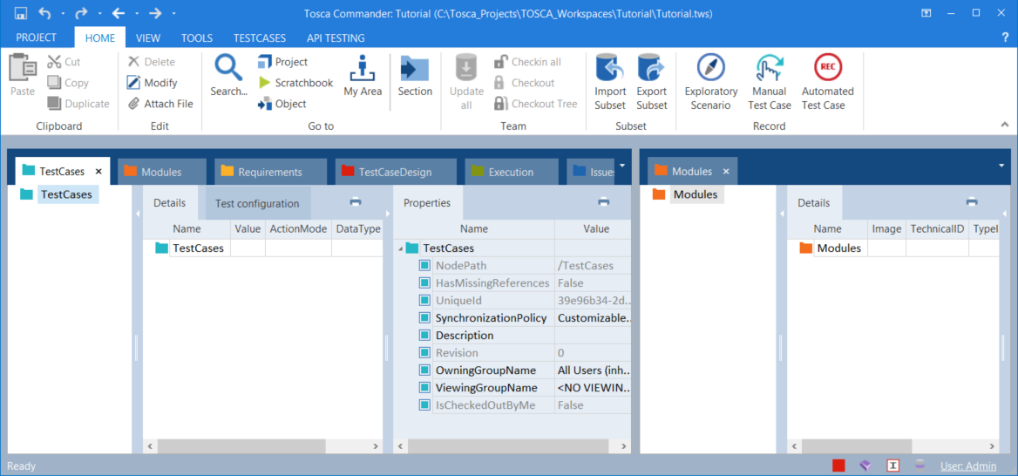
Task: Click Attach File paperclip button
Action: (x=159, y=103)
